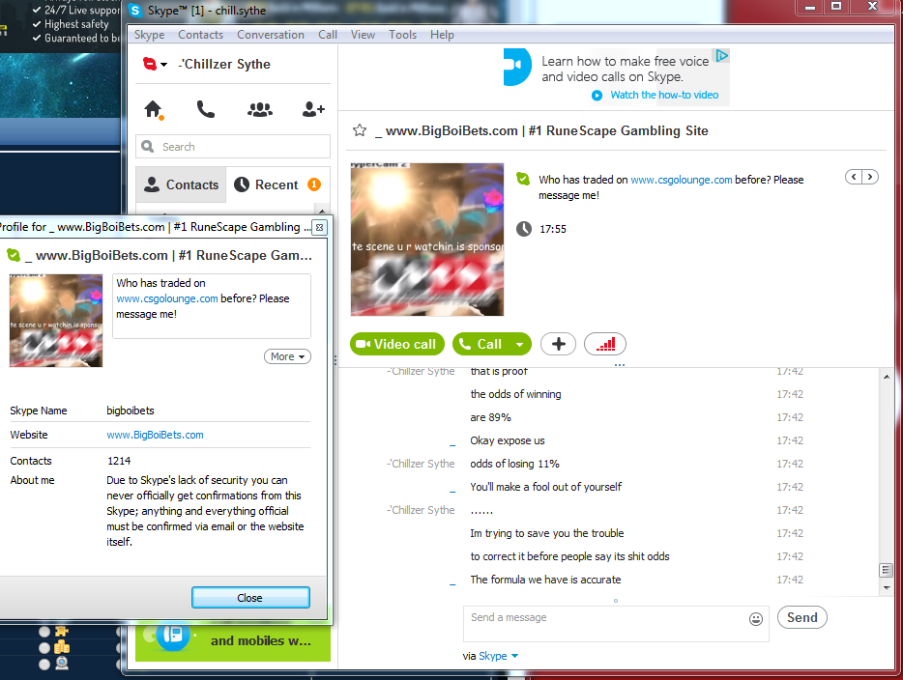Click the Contacts count '1214' in profile

[x=119, y=461]
